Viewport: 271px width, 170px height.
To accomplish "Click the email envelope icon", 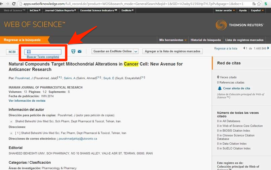I will (79, 51).
